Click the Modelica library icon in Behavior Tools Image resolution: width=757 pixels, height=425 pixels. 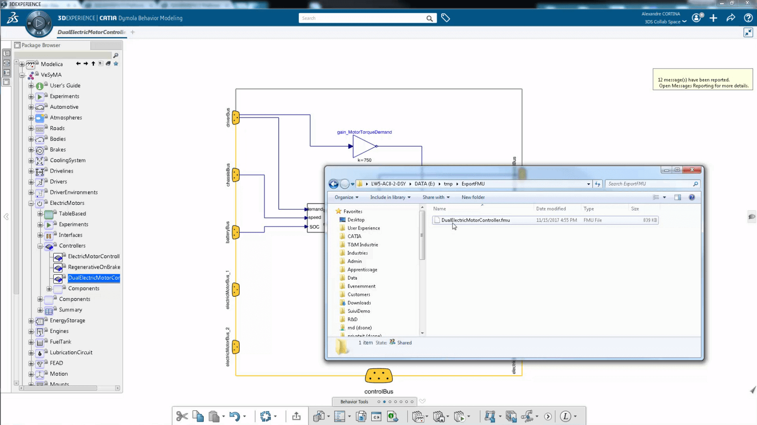(418, 416)
